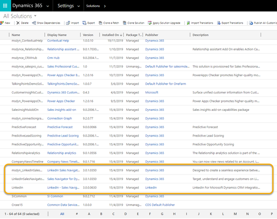Open the All Solutions view selector
Viewport: 277px width, 219px height.
click(x=20, y=16)
